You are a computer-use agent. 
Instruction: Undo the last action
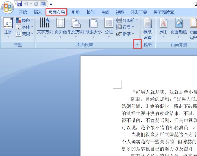click(26, 4)
